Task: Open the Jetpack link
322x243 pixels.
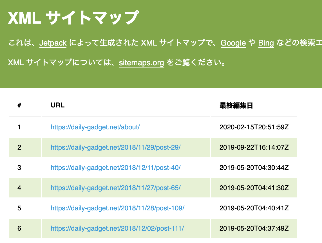Action: 53,43
